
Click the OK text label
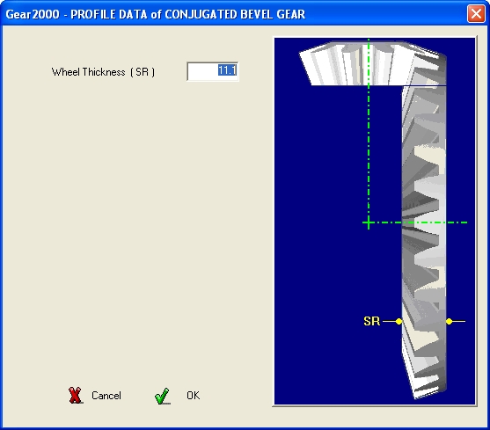click(x=194, y=396)
